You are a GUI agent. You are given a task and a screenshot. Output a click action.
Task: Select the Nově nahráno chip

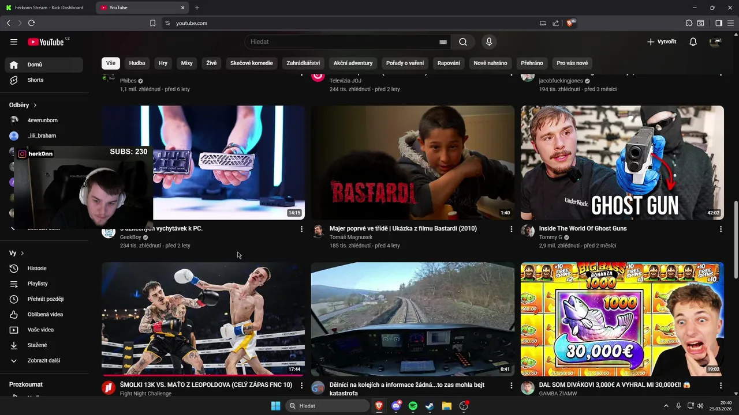[490, 63]
